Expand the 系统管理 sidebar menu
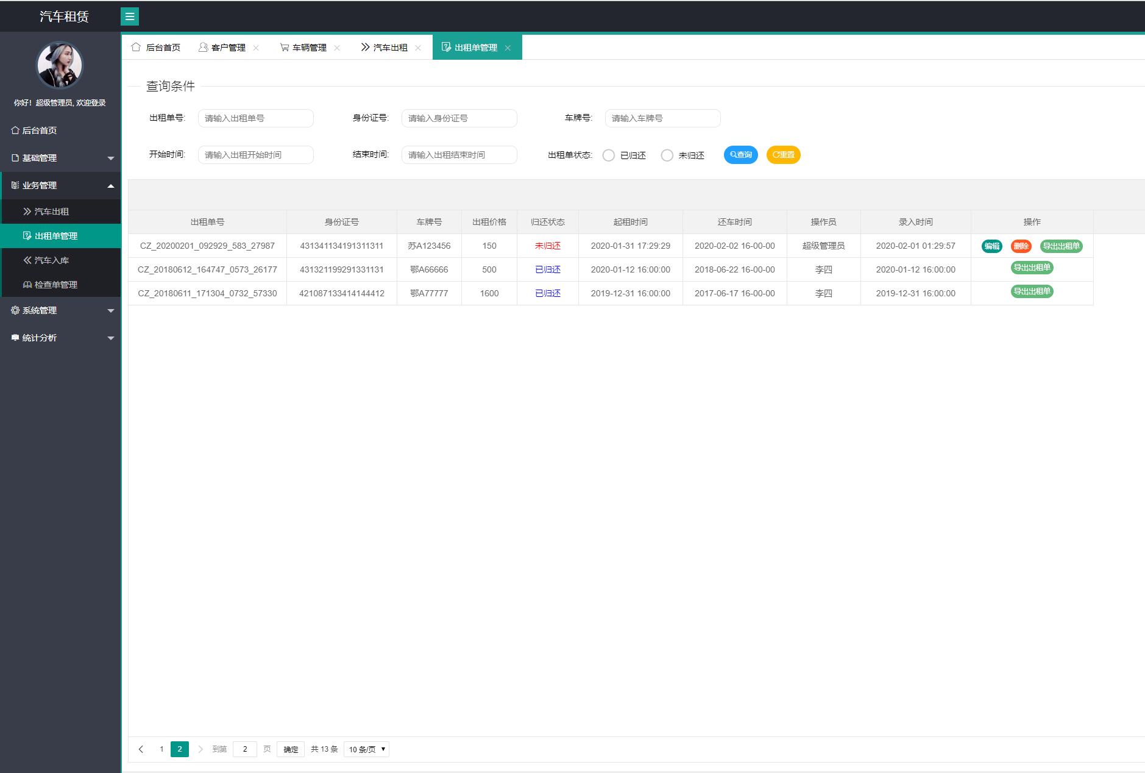 click(60, 310)
